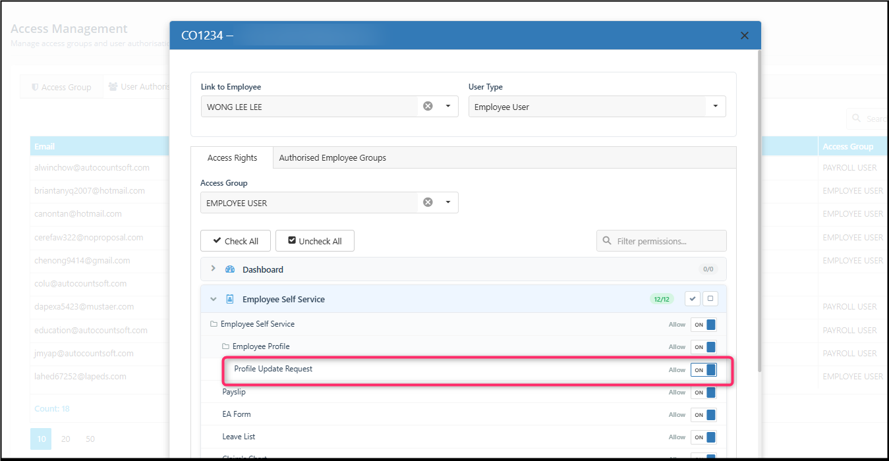The image size is (889, 461).
Task: Uncheck all Employee Self Service permissions
Action: click(x=710, y=299)
